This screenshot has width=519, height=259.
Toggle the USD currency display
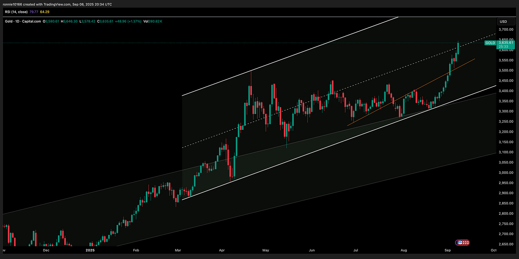coord(503,22)
